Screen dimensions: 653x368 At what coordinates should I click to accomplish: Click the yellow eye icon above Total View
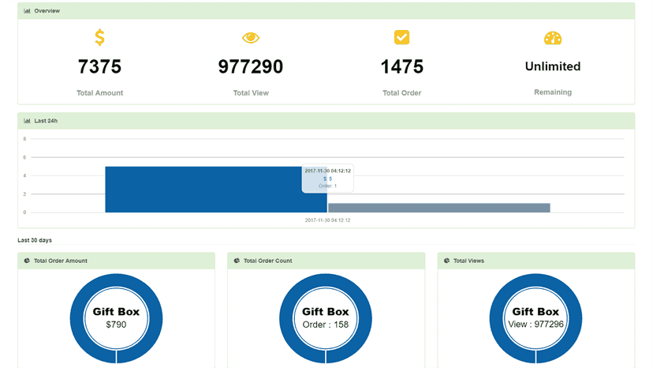[x=251, y=38]
